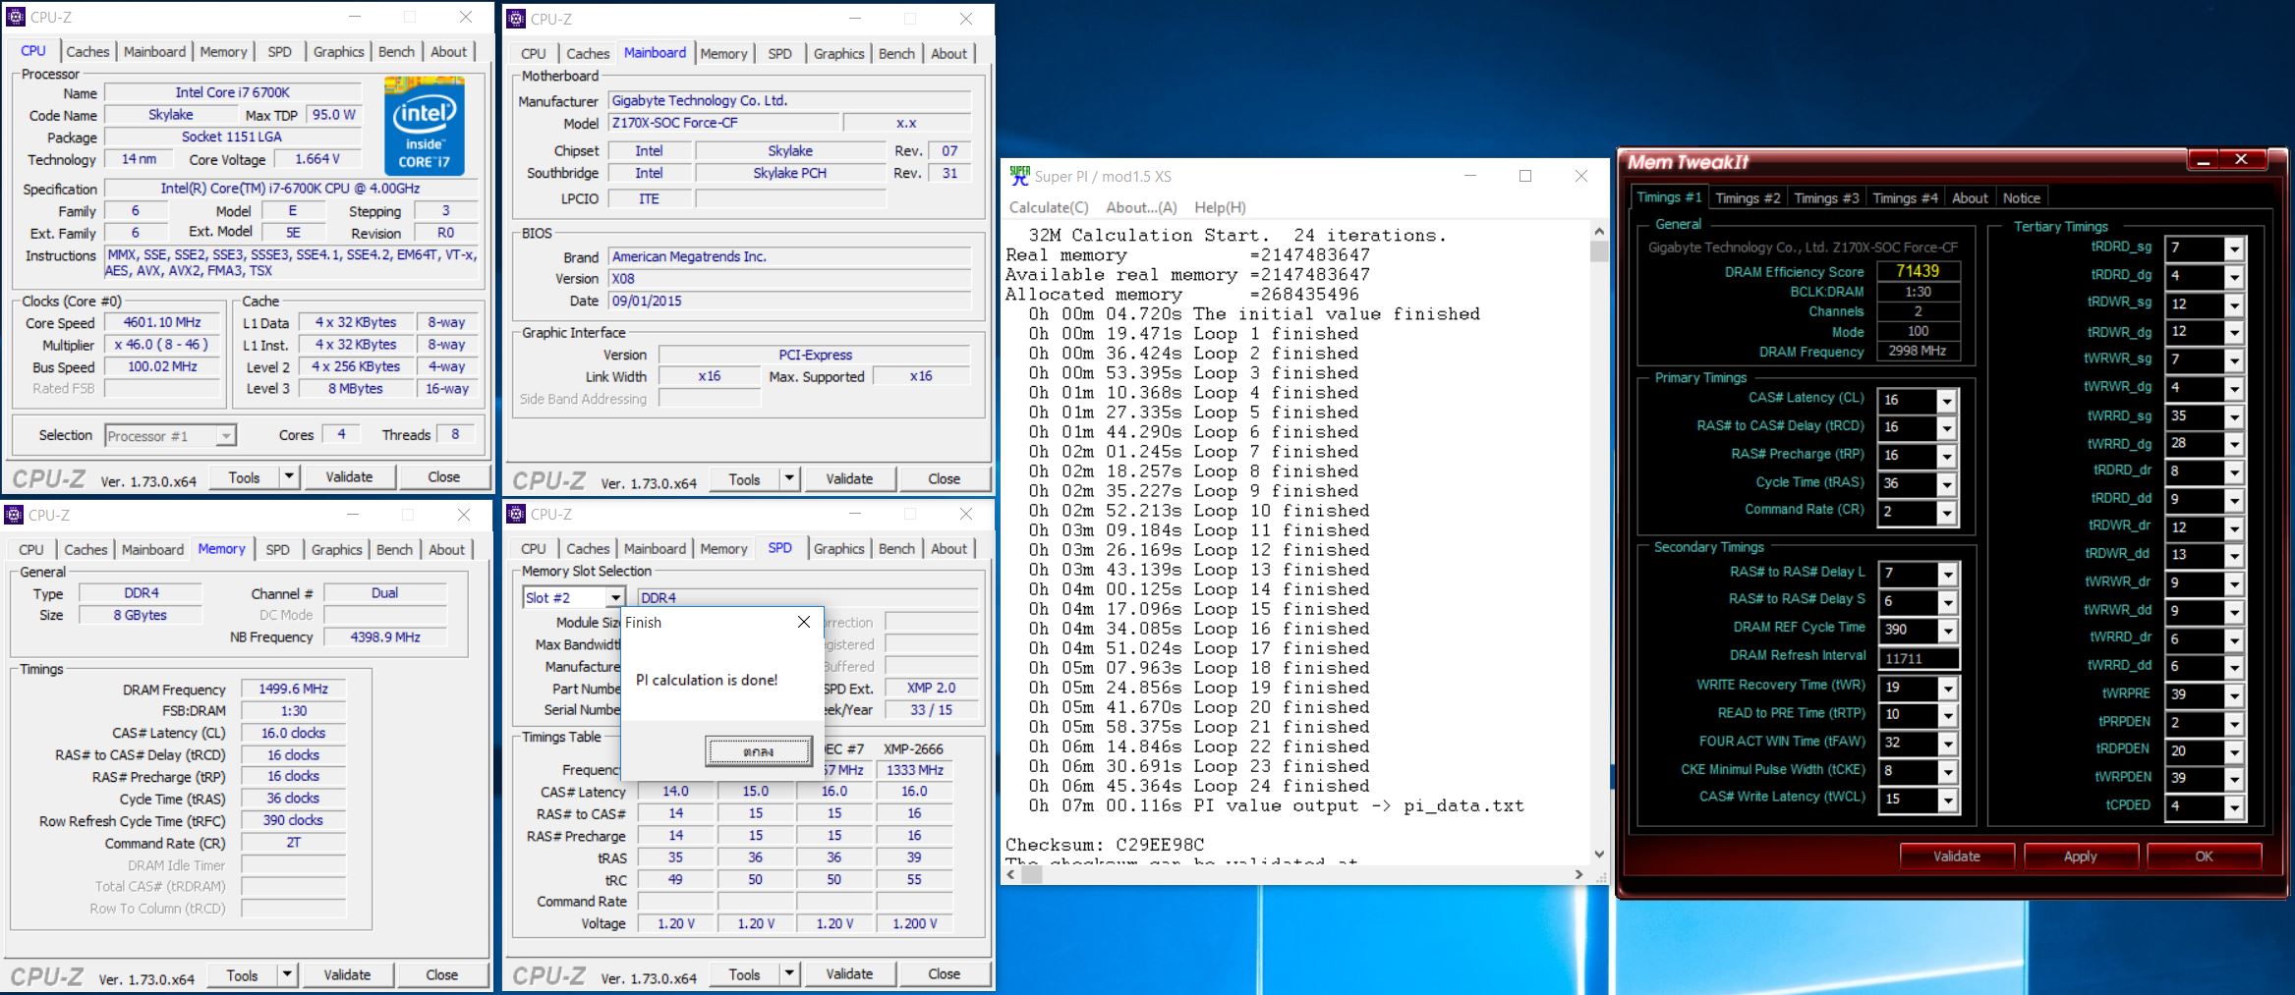This screenshot has width=2295, height=995.
Task: Click Z170X-SOC Force-CF model field
Action: tap(723, 123)
